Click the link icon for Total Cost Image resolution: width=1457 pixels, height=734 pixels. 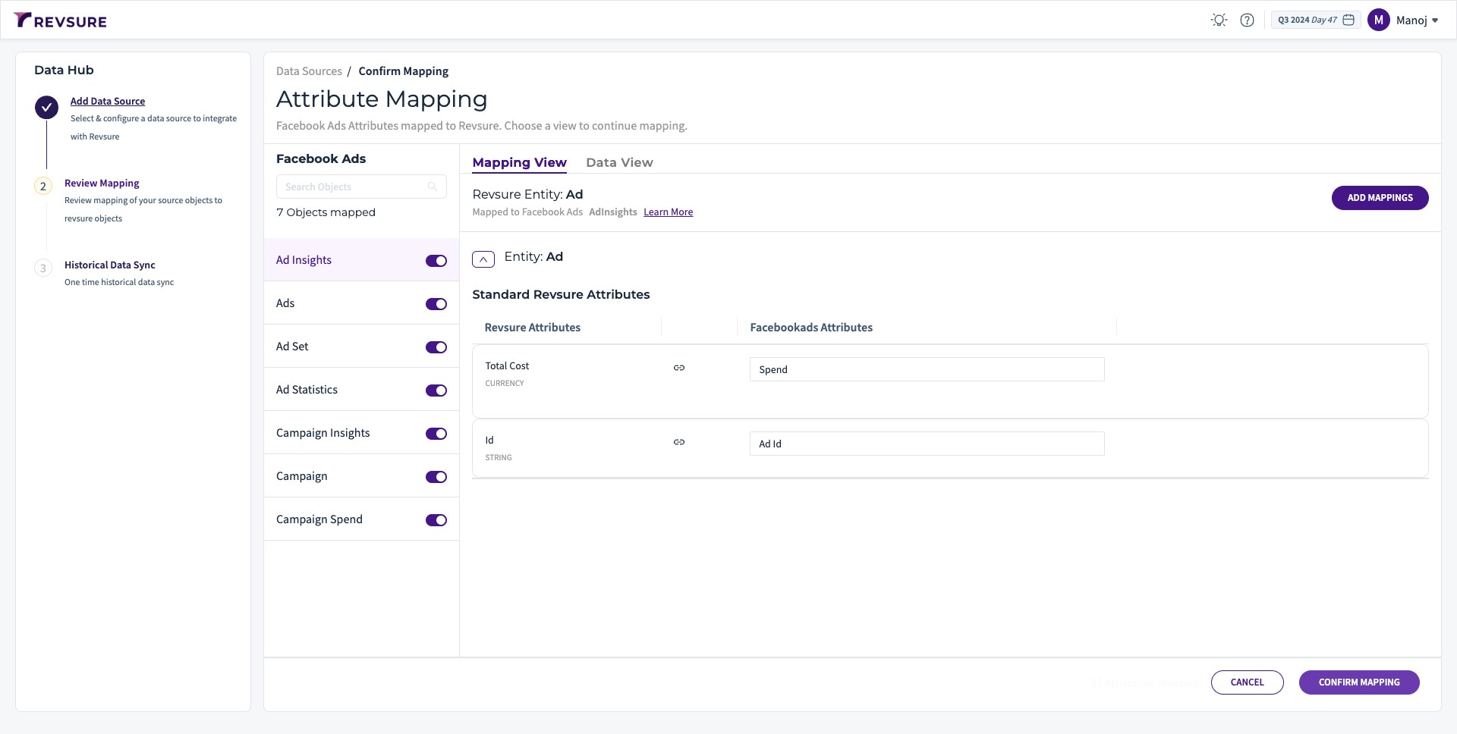tap(679, 368)
